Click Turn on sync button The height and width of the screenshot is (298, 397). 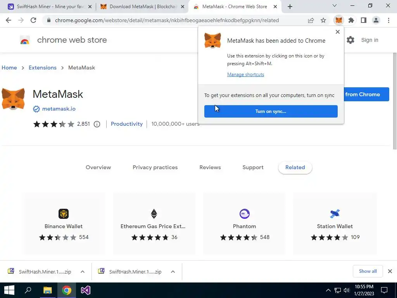point(271,111)
